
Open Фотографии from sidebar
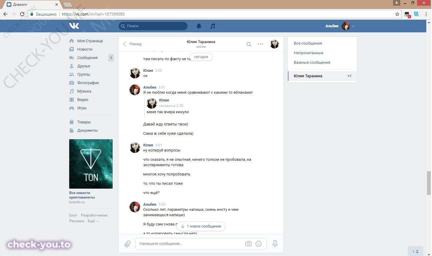(x=88, y=83)
